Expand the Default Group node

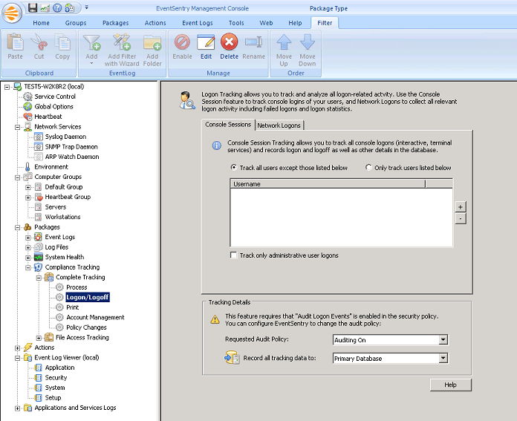click(28, 187)
